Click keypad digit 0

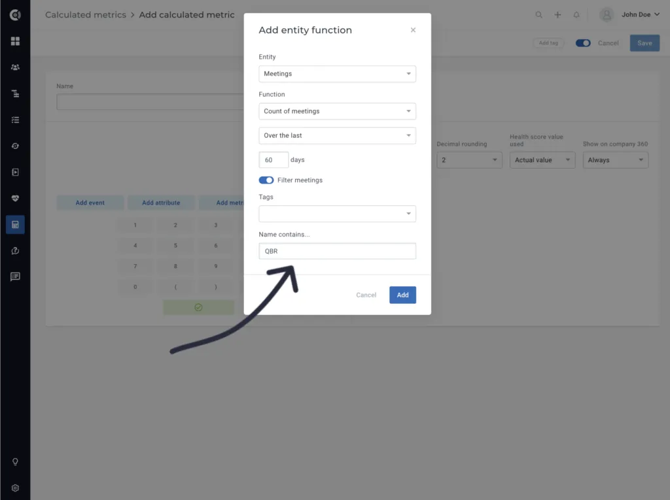135,287
